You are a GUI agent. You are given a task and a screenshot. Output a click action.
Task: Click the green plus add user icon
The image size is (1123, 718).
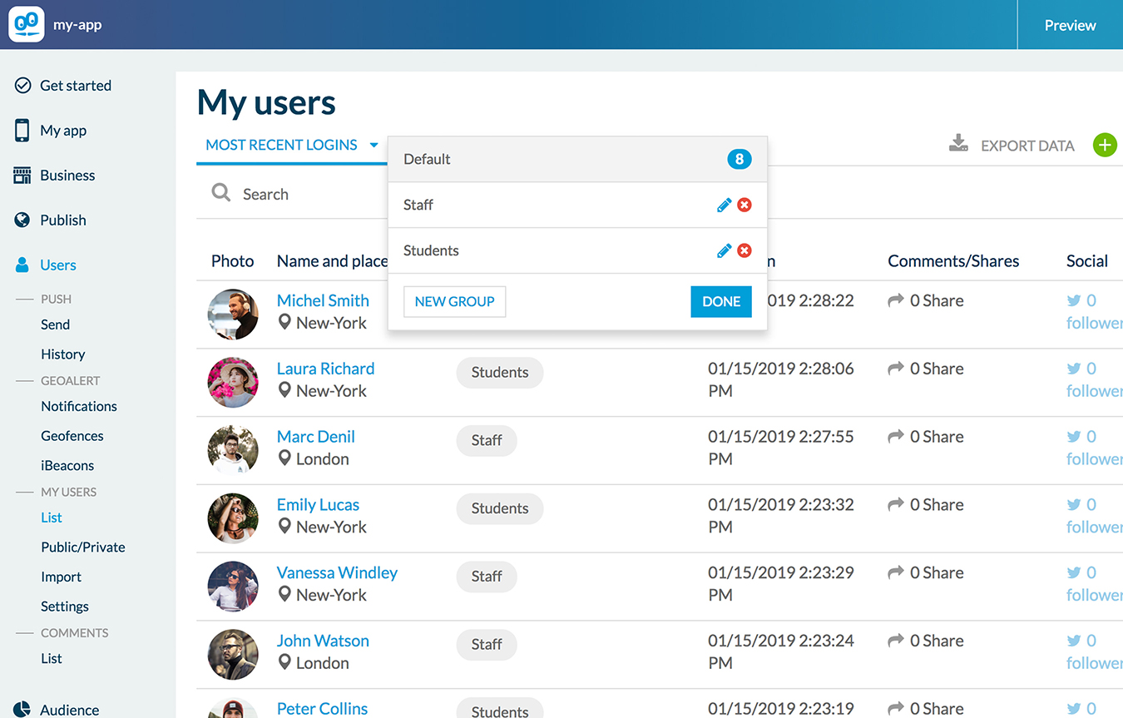[1105, 146]
